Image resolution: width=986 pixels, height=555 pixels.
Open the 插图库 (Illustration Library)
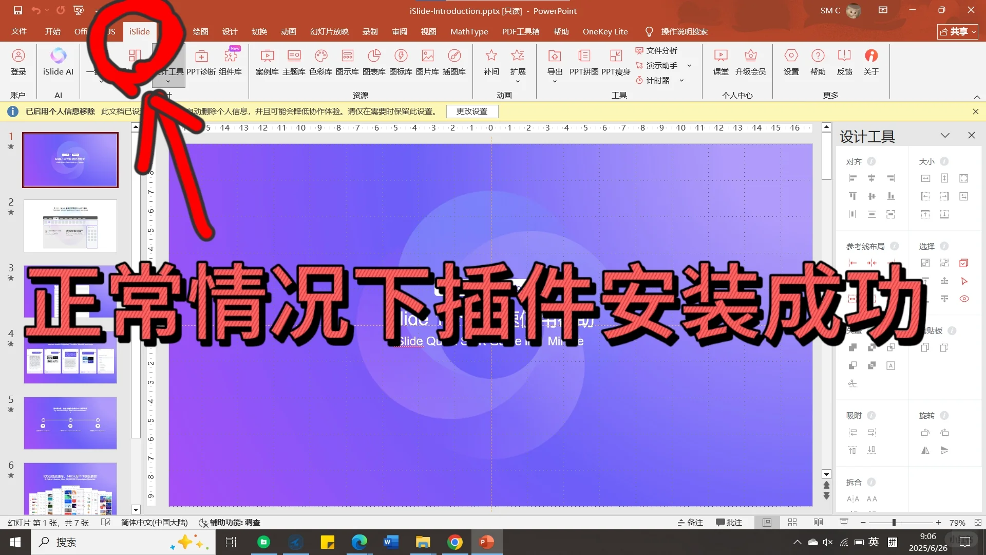coord(454,62)
